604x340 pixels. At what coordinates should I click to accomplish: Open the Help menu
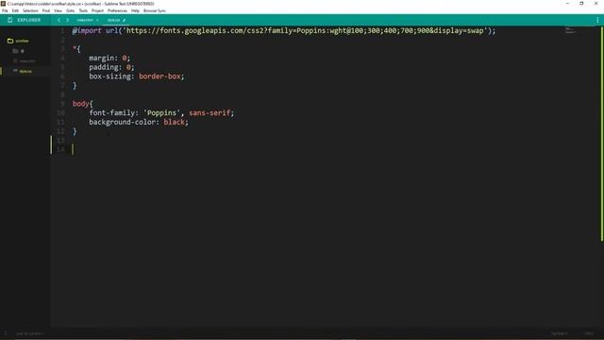(x=135, y=10)
